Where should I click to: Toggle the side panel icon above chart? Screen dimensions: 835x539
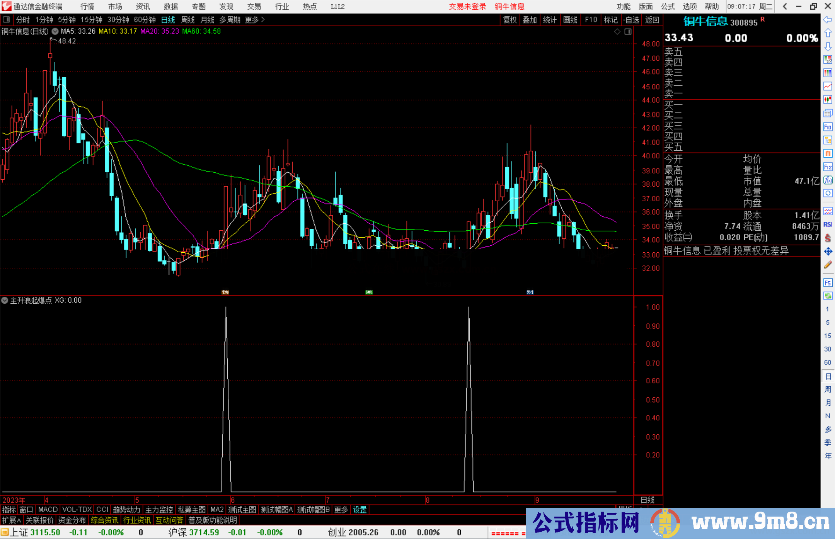click(x=628, y=32)
